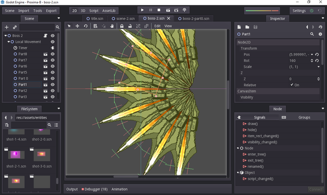The width and height of the screenshot is (327, 195).
Task: Adjust the Z value stepper arrows
Action: click(318, 79)
